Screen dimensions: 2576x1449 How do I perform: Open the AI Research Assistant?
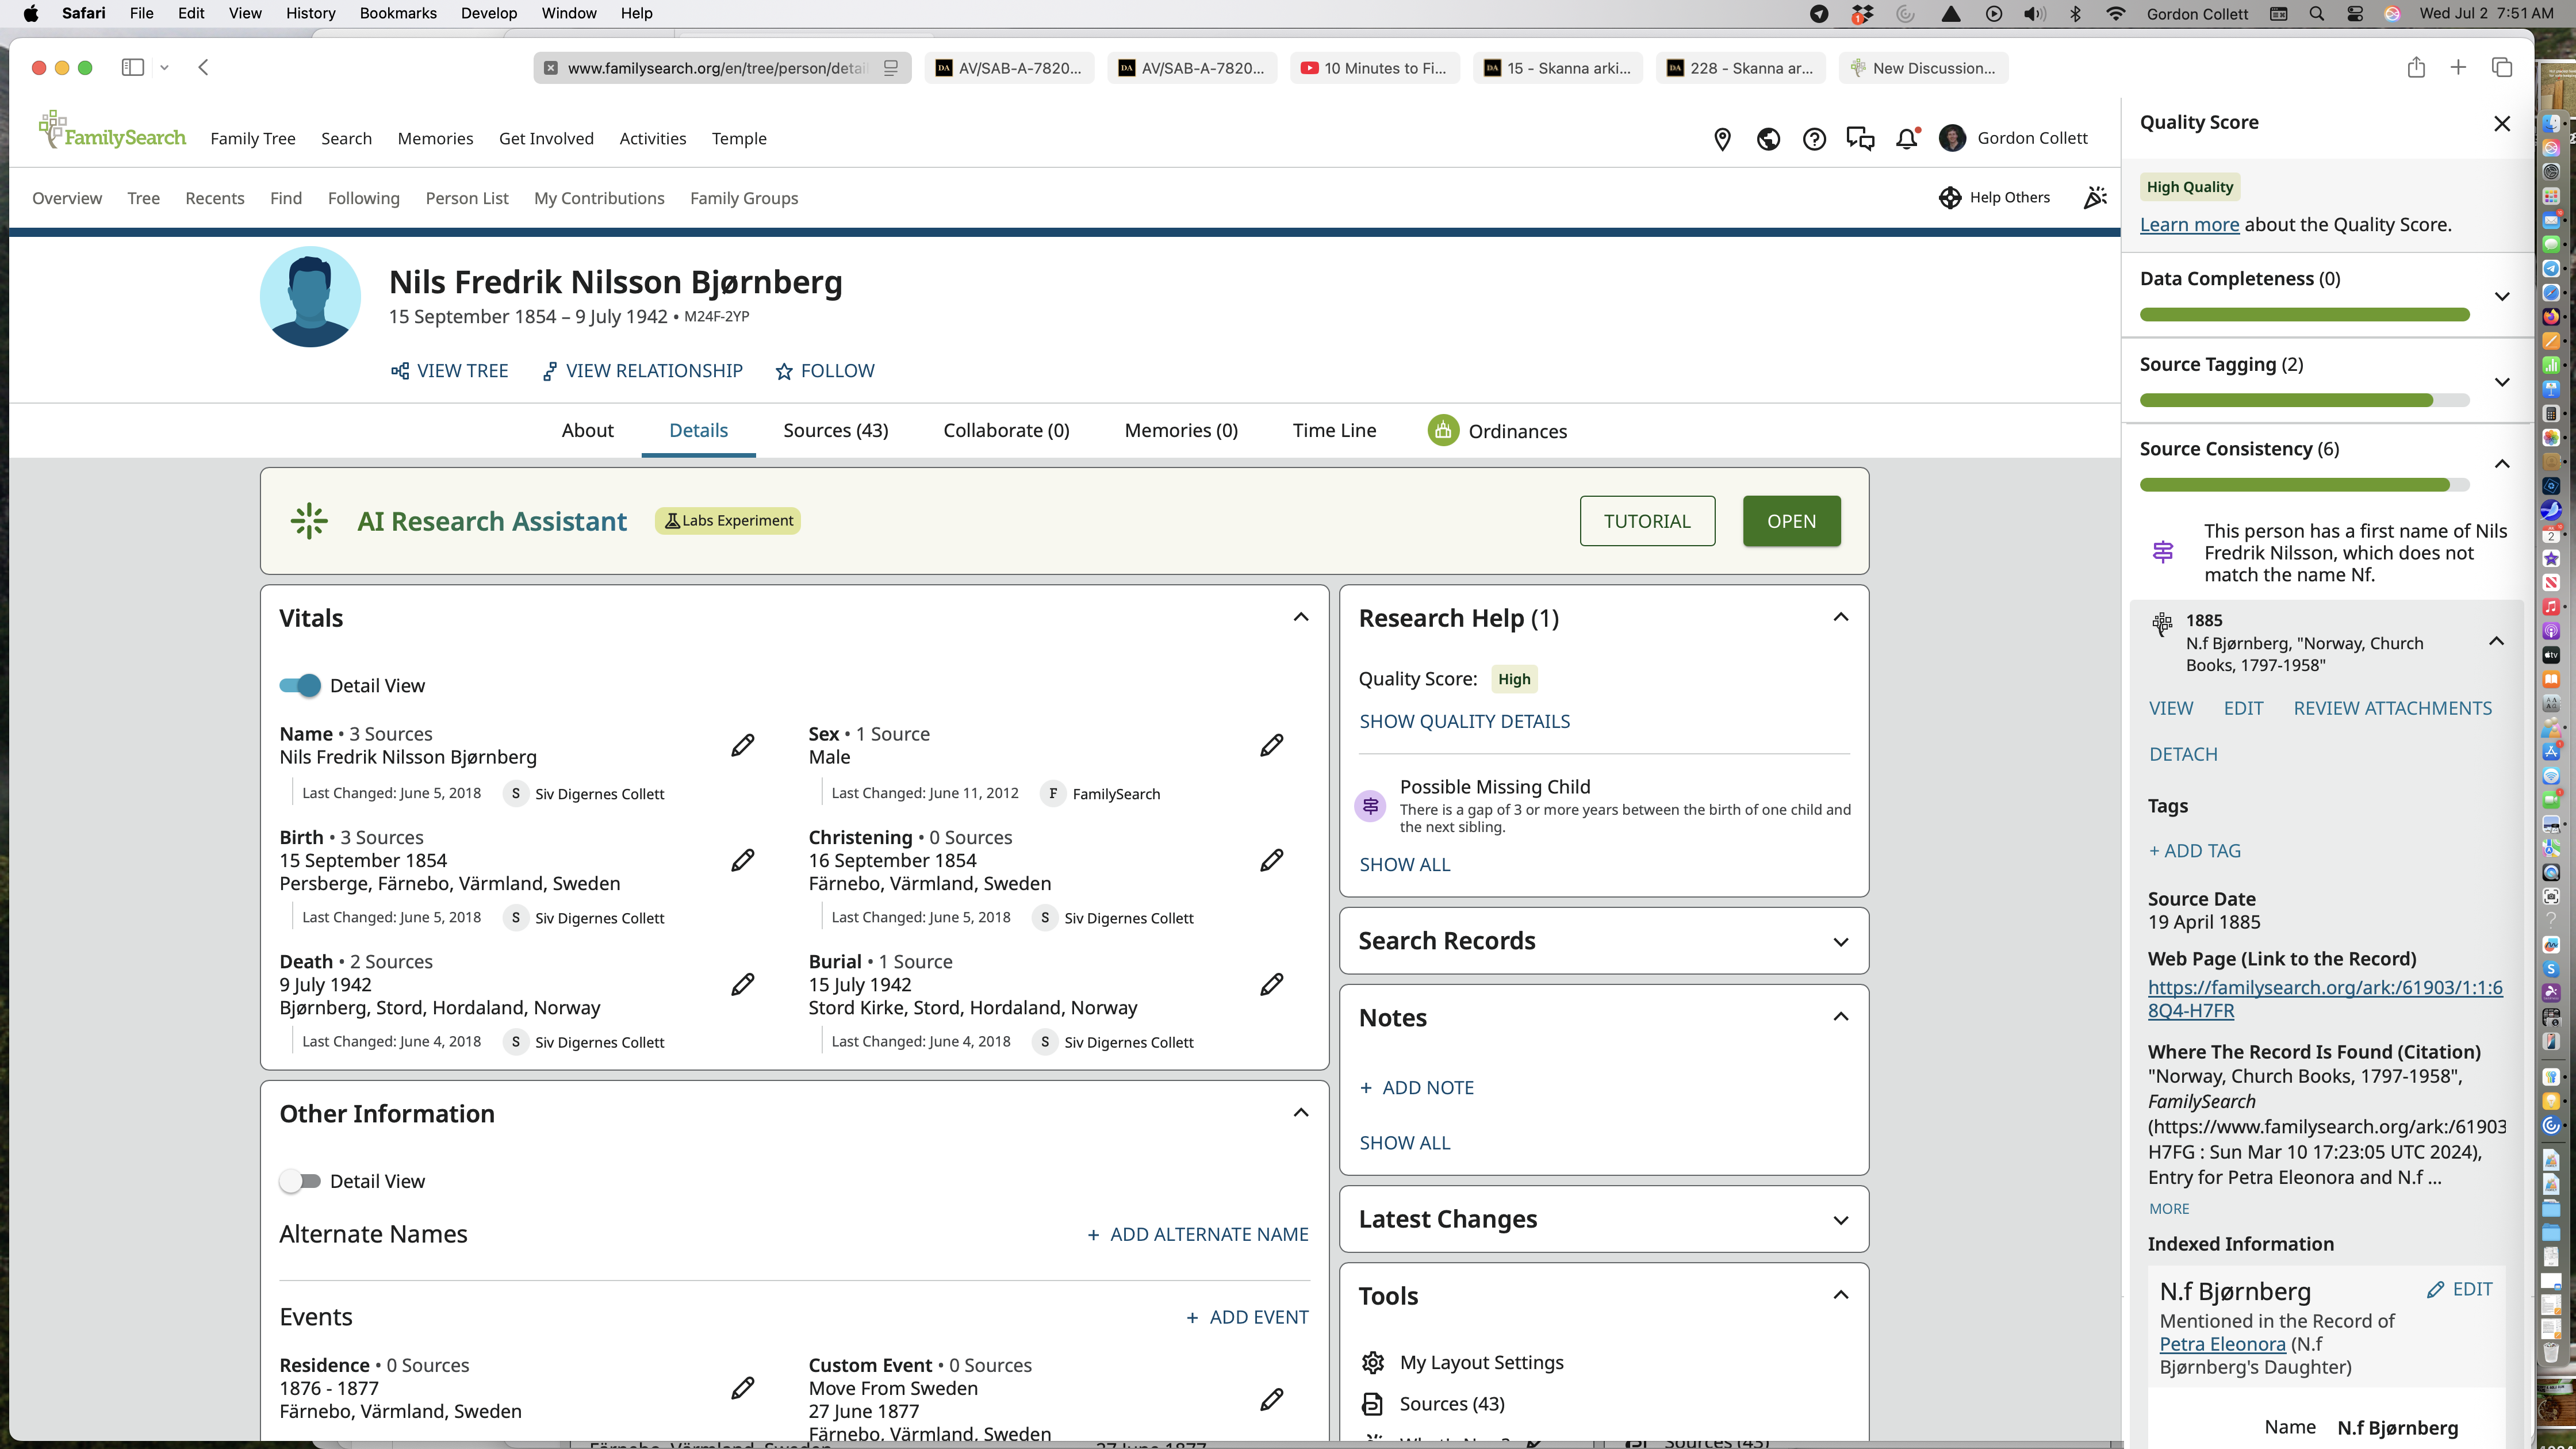pos(1791,521)
